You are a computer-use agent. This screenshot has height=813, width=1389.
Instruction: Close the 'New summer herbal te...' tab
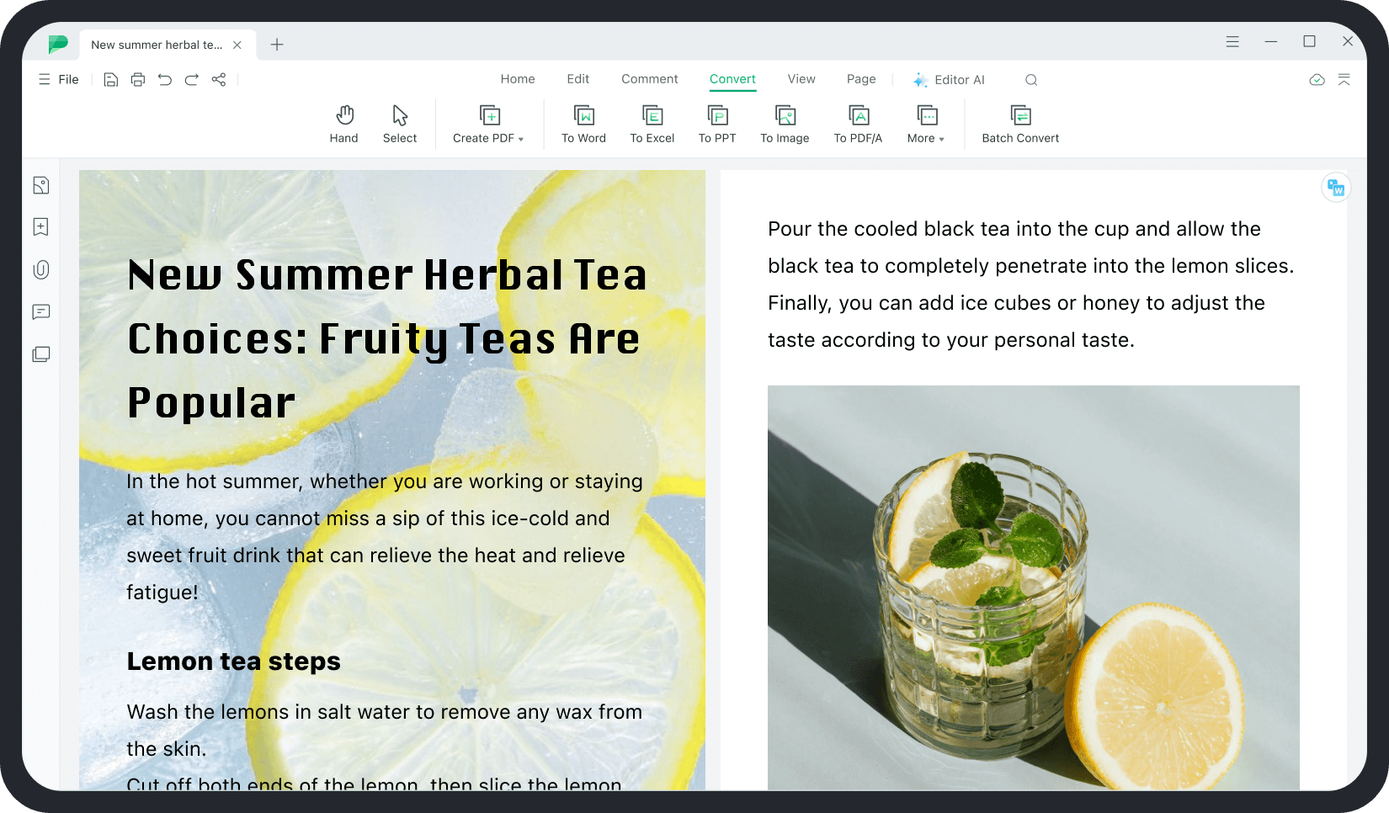(x=237, y=45)
